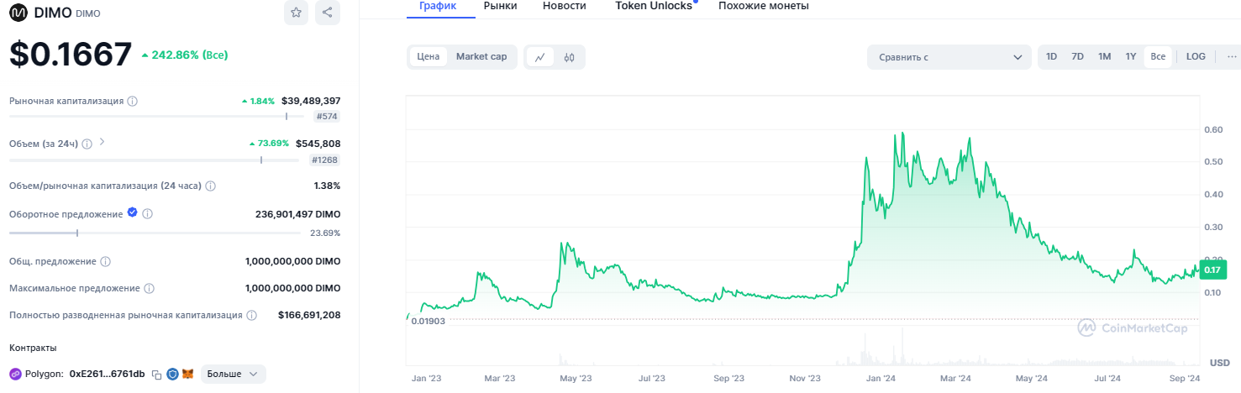This screenshot has width=1241, height=393.
Task: Click market cap rank badge #574
Action: [326, 117]
